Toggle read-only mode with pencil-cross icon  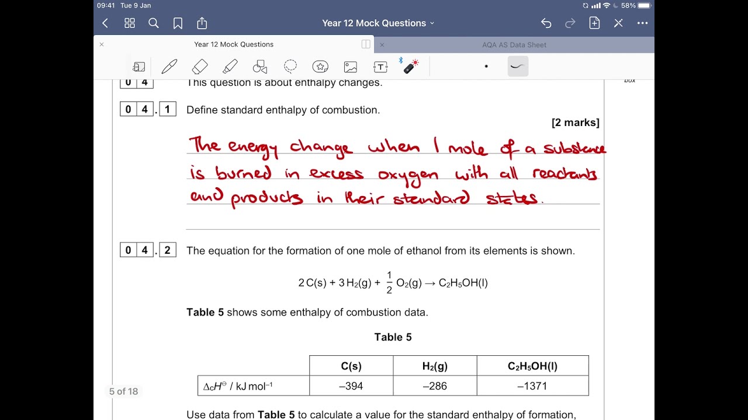coord(618,23)
